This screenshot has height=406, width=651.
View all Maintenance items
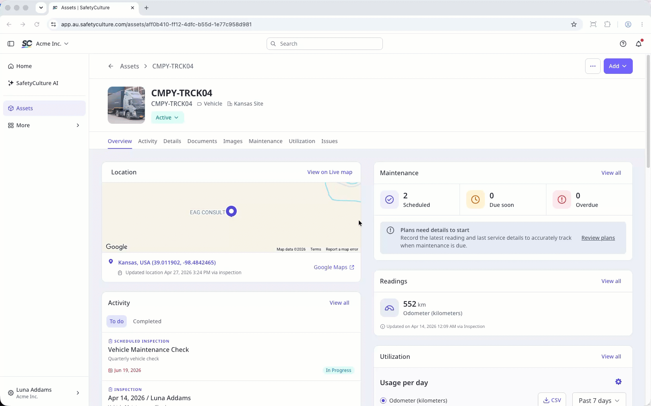(611, 173)
